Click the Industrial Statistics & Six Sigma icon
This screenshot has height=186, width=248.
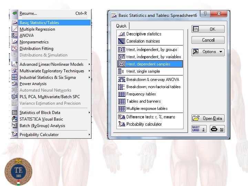pos(14,77)
